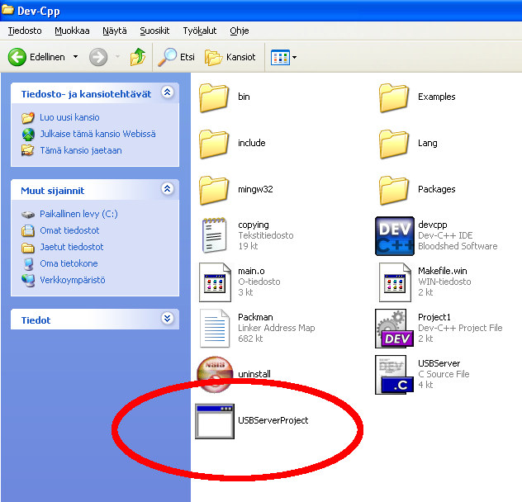The width and height of the screenshot is (522, 502).
Task: Select the Lang folder icon
Action: point(394,144)
